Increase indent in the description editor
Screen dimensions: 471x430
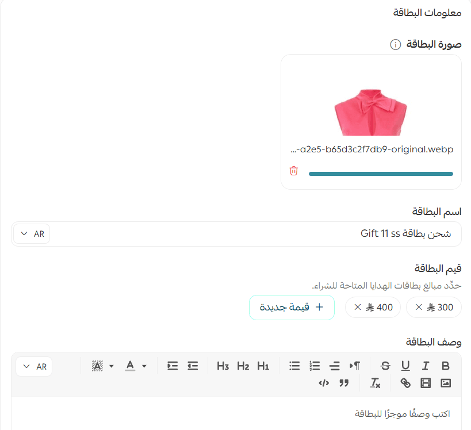pos(173,366)
